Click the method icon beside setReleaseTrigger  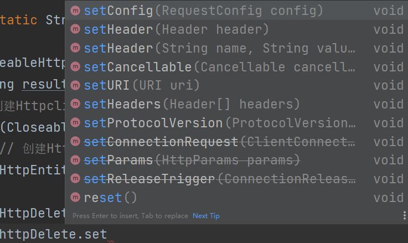click(76, 179)
